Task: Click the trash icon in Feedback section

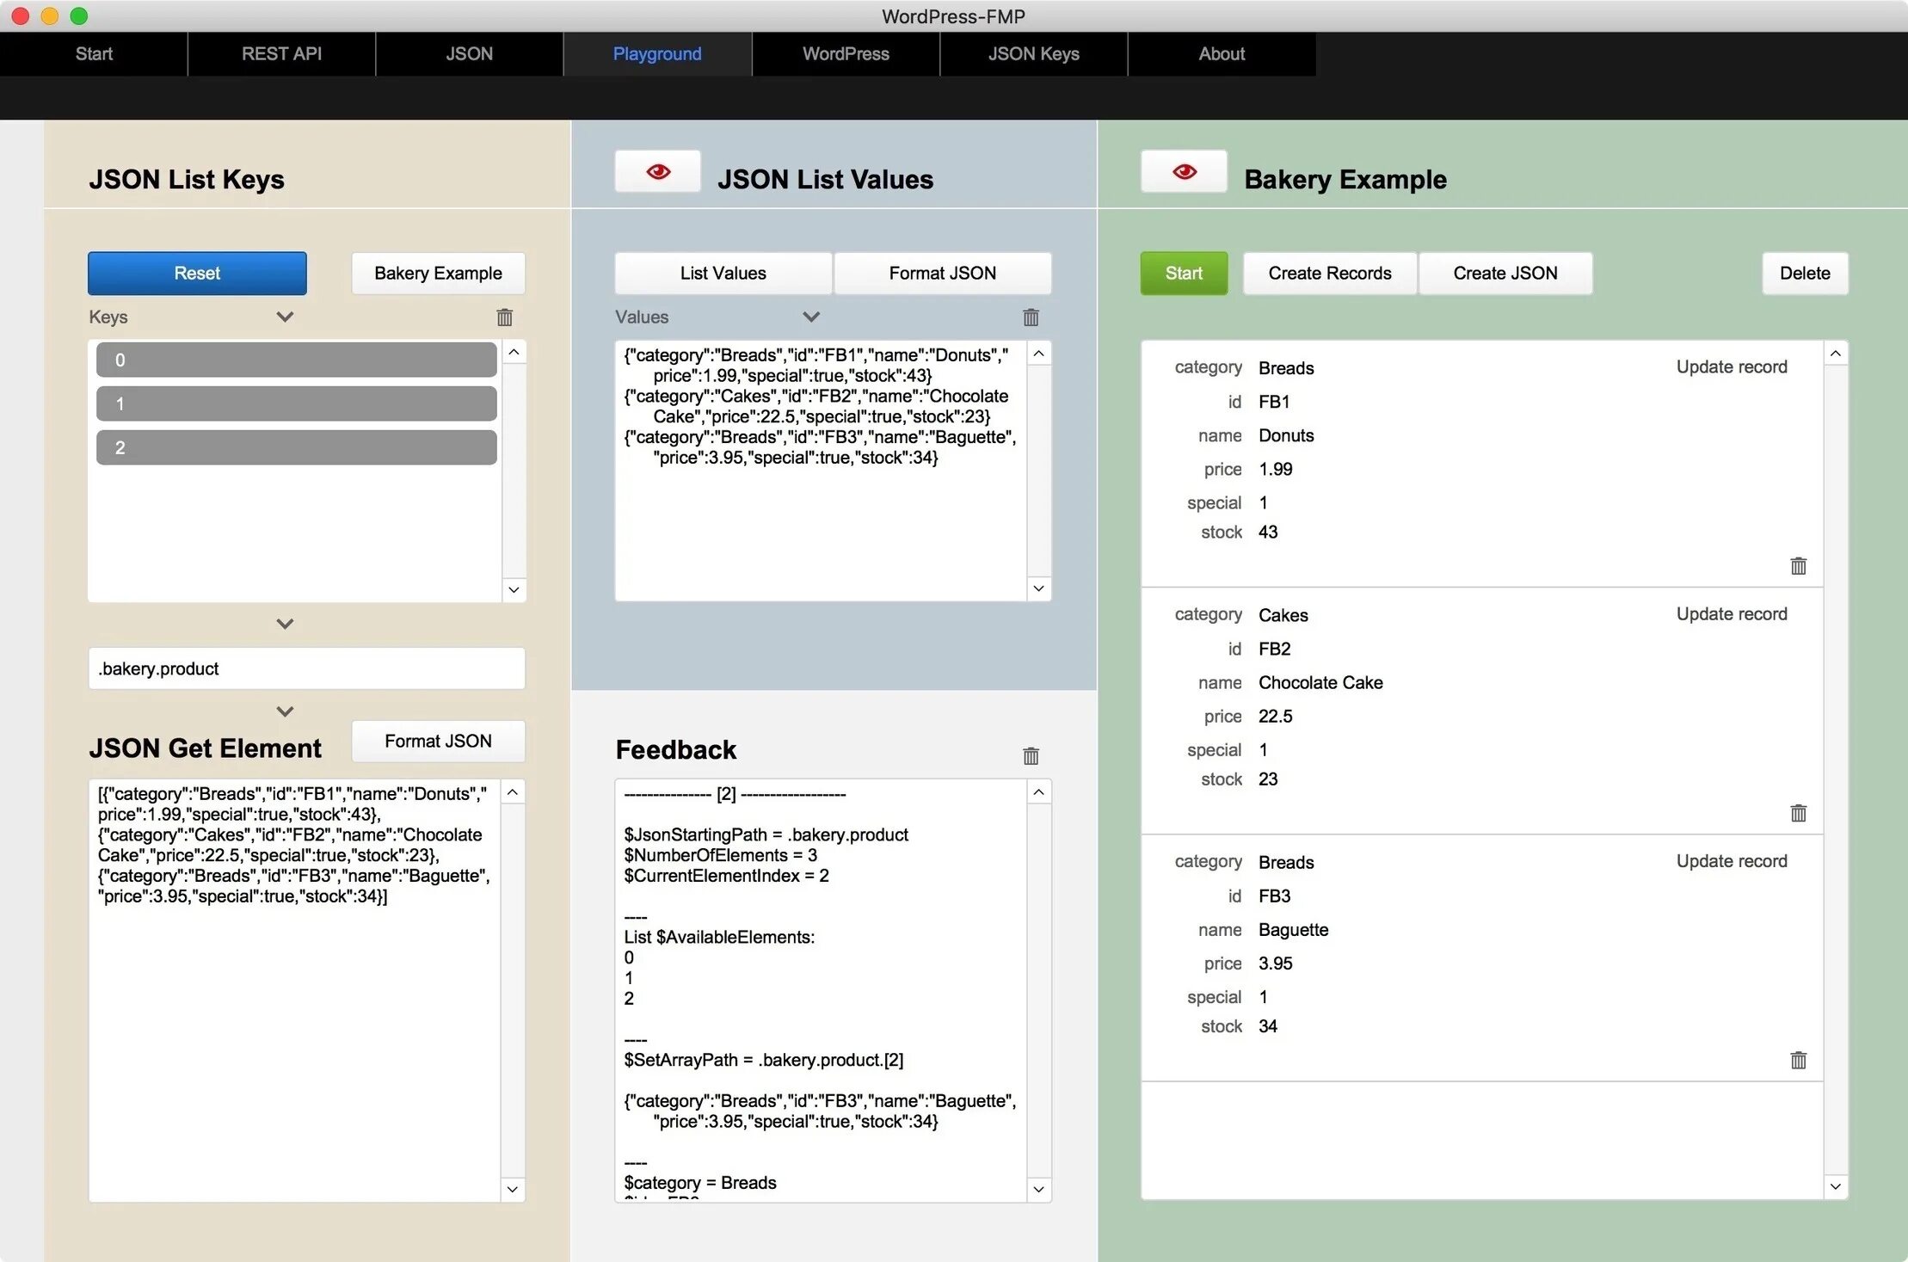Action: click(x=1032, y=756)
